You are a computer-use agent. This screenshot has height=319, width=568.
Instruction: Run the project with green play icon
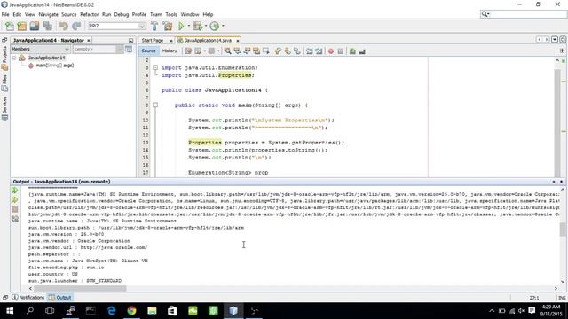181,26
